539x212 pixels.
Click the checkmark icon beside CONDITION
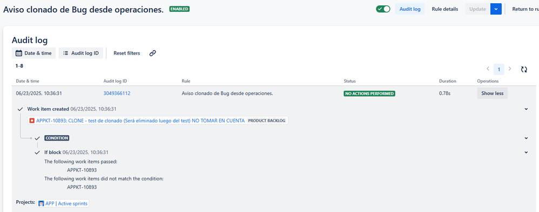pos(37,138)
